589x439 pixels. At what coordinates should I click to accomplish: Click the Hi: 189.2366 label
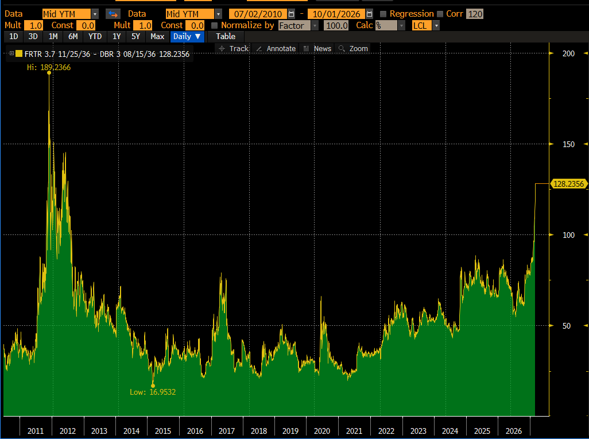point(48,67)
